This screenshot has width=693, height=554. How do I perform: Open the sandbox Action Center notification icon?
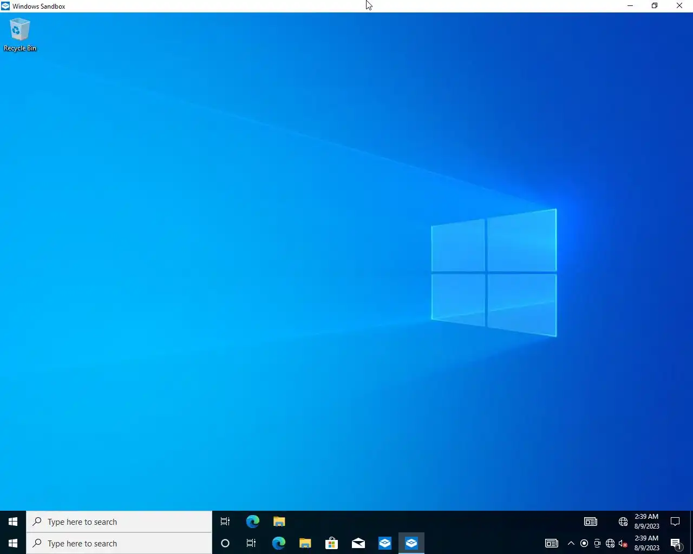675,522
